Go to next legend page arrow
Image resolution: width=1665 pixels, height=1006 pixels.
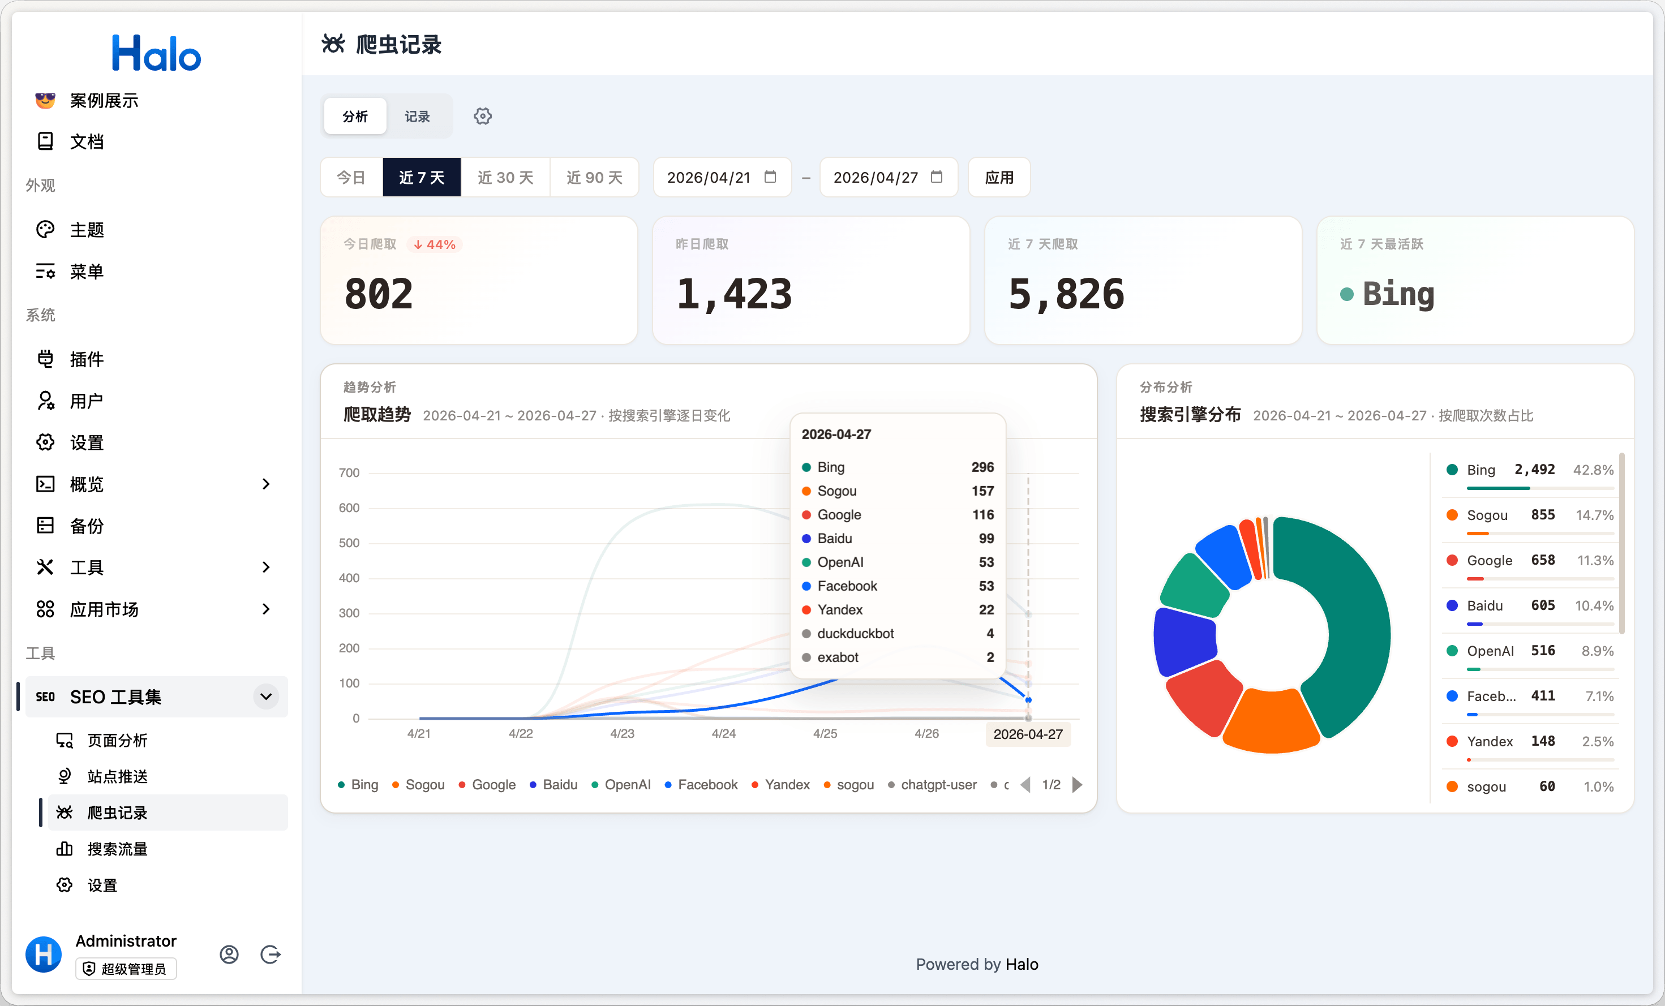point(1077,784)
